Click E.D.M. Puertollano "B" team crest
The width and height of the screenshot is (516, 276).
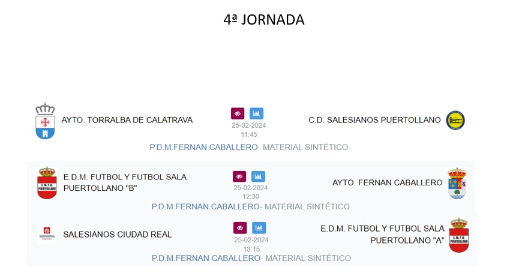(x=46, y=183)
